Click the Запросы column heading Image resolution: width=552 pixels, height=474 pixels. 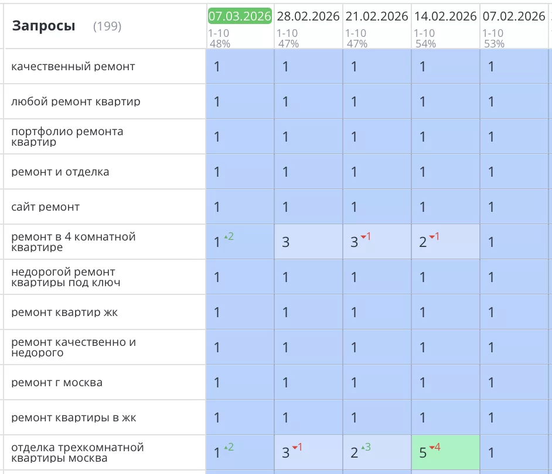coord(44,26)
